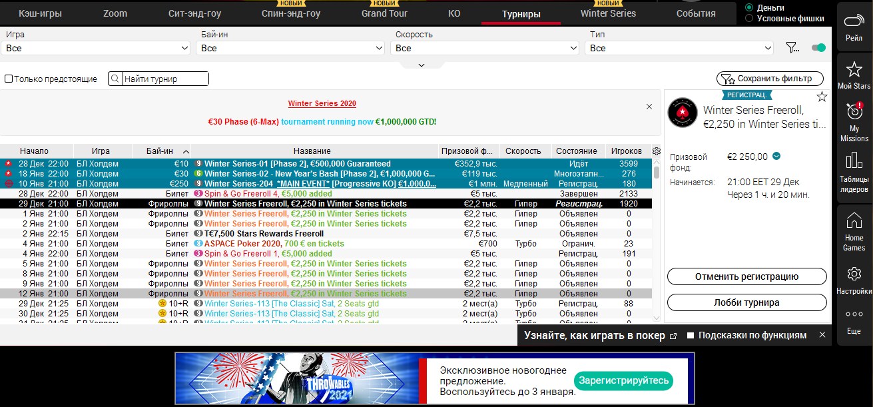Switch to the Zoom tab
The image size is (873, 407).
coord(115,13)
